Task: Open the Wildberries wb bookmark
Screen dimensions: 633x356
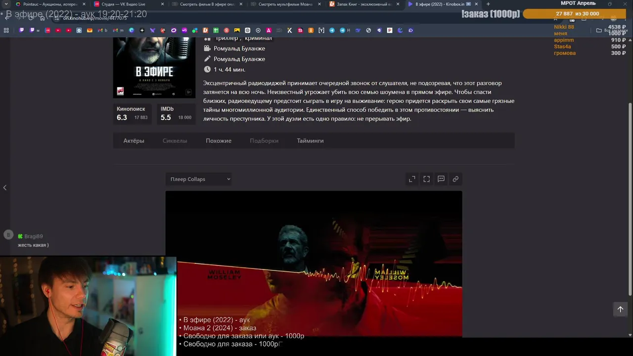Action: (x=184, y=30)
